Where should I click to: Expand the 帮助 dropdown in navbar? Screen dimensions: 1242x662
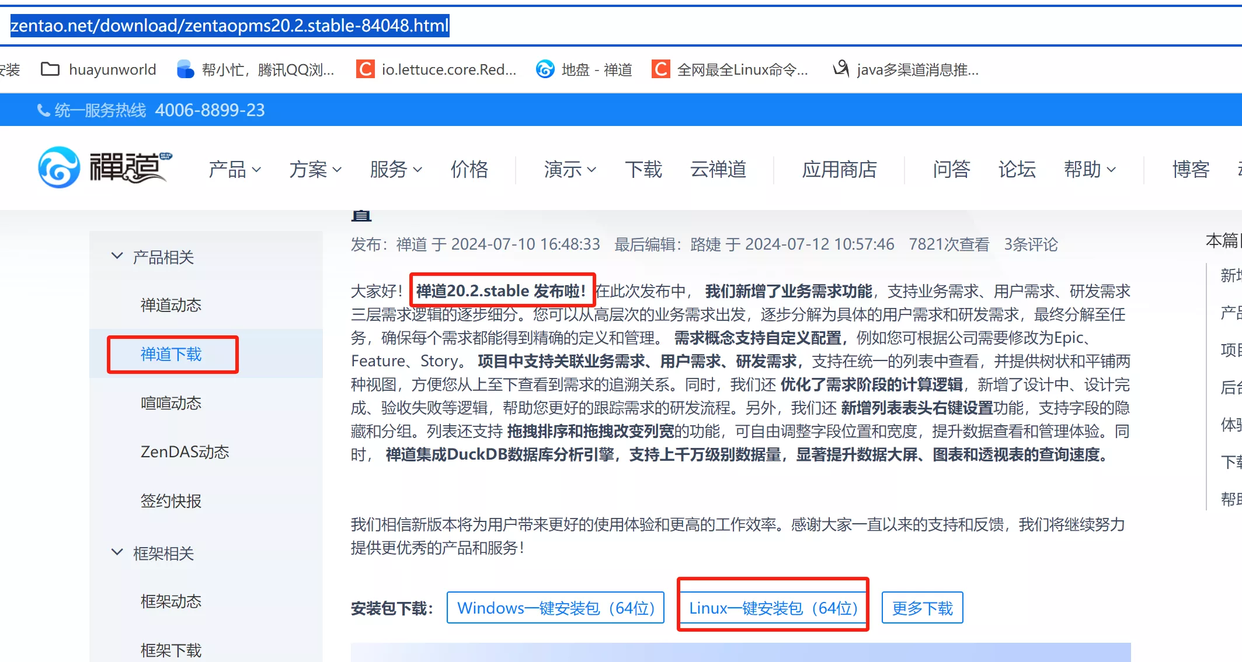point(1090,169)
